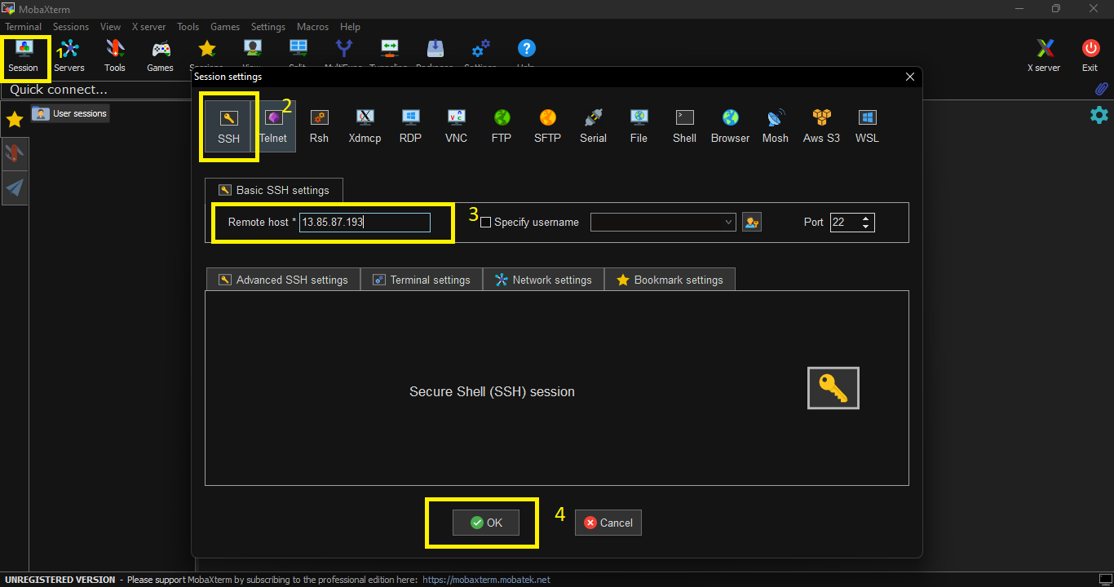Select RDP session type
The height and width of the screenshot is (587, 1114).
click(410, 126)
